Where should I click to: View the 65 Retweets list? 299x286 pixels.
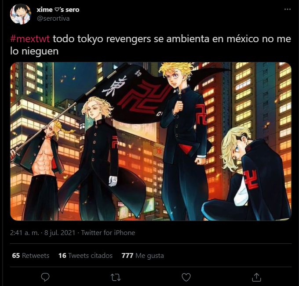point(30,256)
